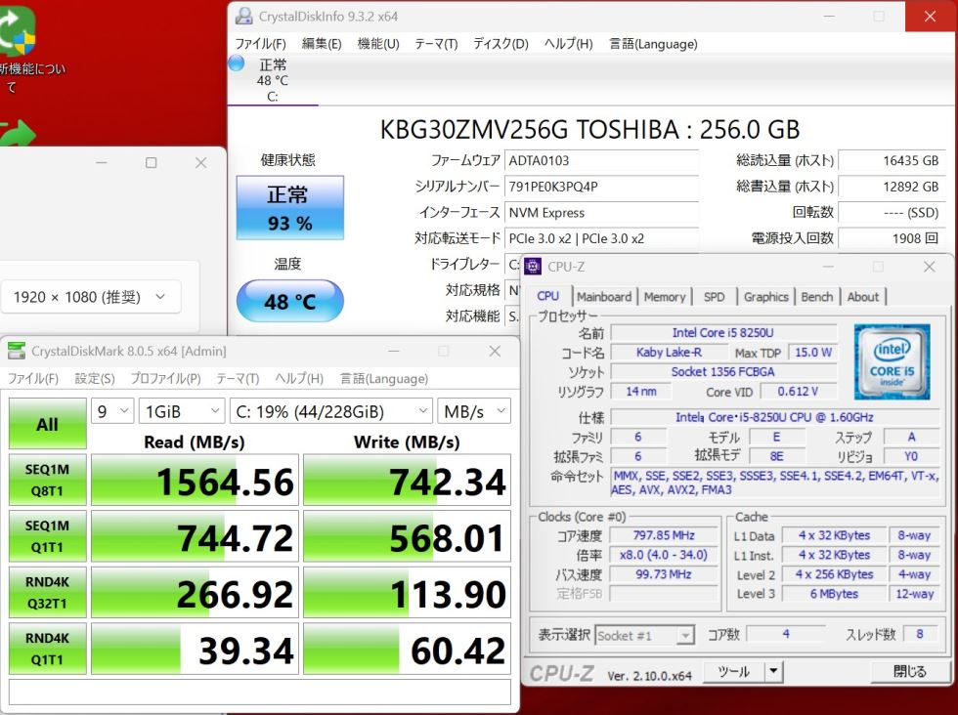The width and height of the screenshot is (958, 715).
Task: Switch to the SPD tab in CPU-Z
Action: pos(715,297)
